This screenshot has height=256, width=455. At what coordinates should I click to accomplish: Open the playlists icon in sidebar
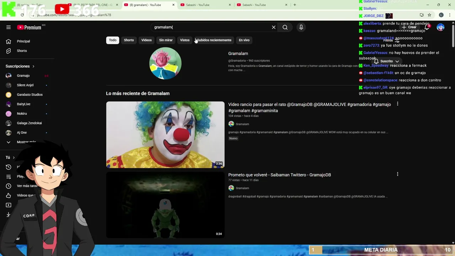click(9, 177)
